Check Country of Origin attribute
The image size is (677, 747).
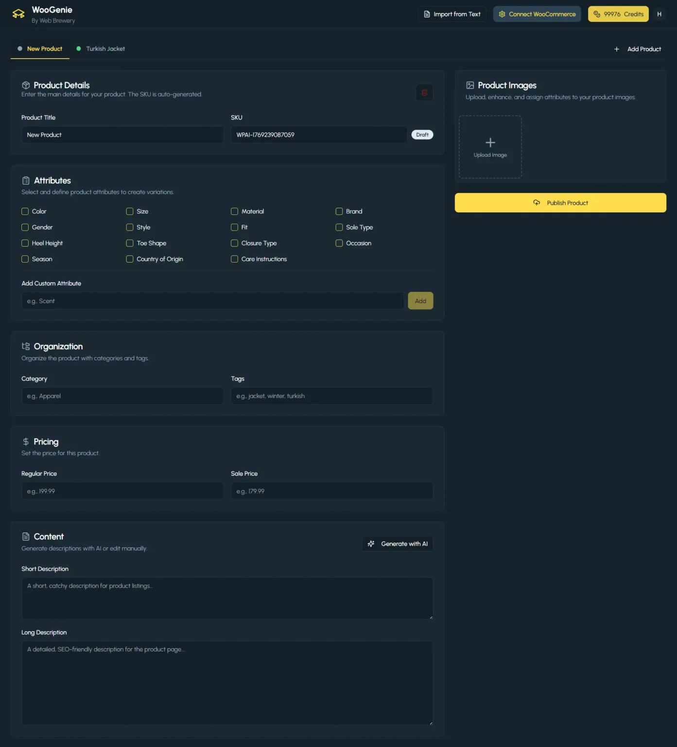point(130,259)
